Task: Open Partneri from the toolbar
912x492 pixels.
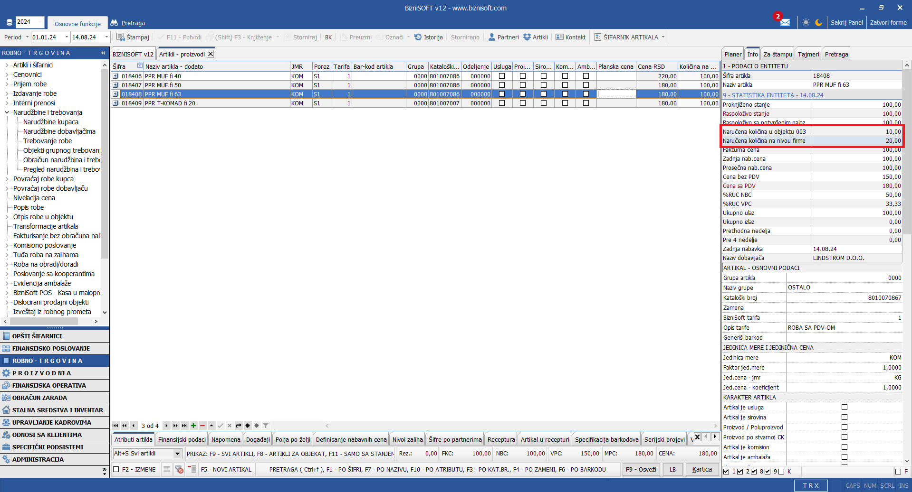Action: coord(503,37)
